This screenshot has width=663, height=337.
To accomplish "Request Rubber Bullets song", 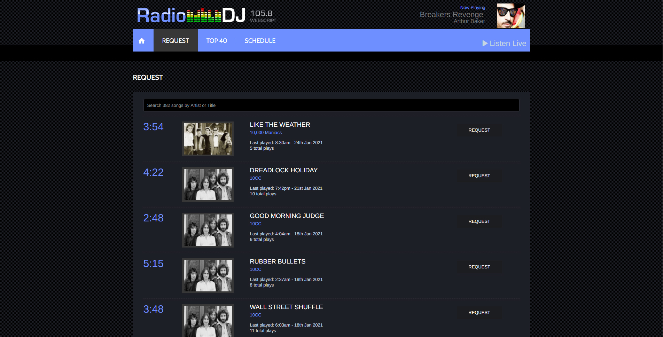I will click(x=479, y=267).
